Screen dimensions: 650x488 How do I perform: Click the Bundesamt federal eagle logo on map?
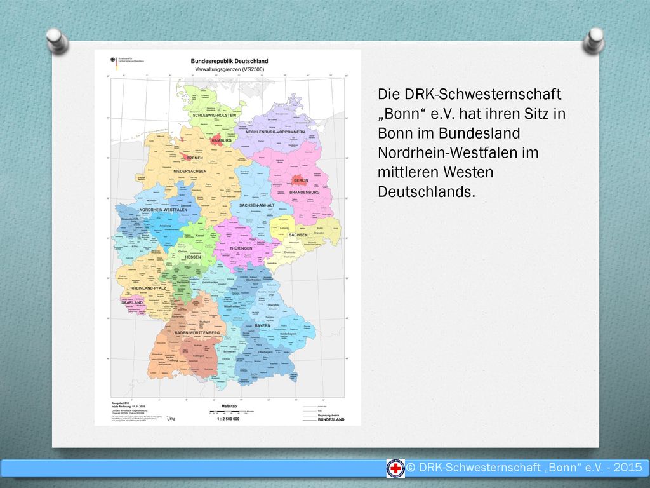(x=114, y=60)
